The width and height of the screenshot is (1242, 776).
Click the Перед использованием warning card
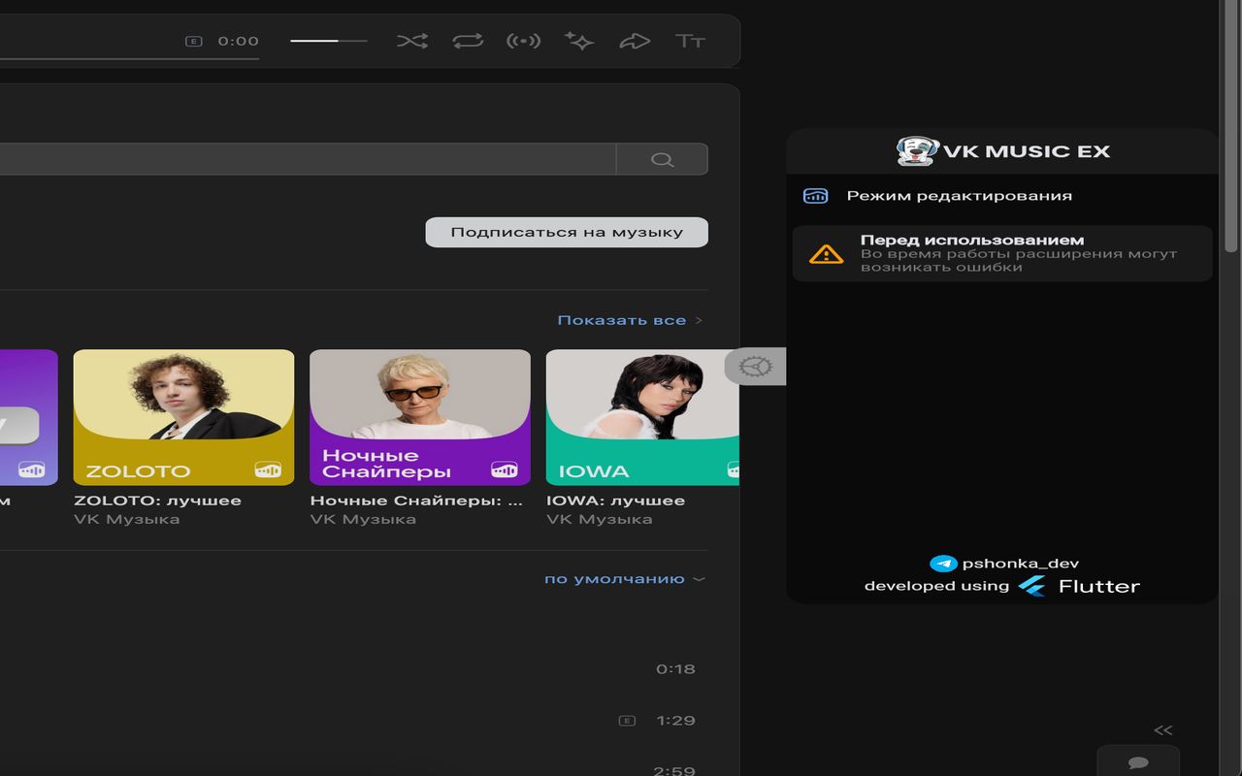coord(1002,253)
